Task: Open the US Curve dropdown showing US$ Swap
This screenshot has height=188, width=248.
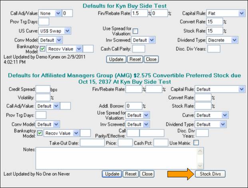Action: click(55, 31)
